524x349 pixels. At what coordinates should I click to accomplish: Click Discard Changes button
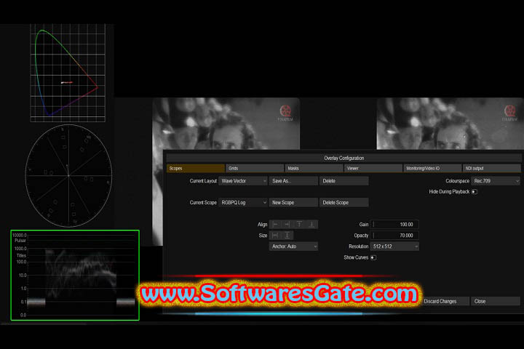(445, 301)
